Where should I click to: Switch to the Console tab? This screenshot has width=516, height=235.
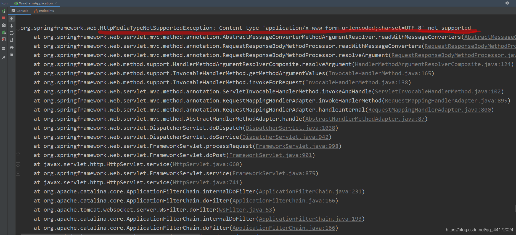coord(20,11)
